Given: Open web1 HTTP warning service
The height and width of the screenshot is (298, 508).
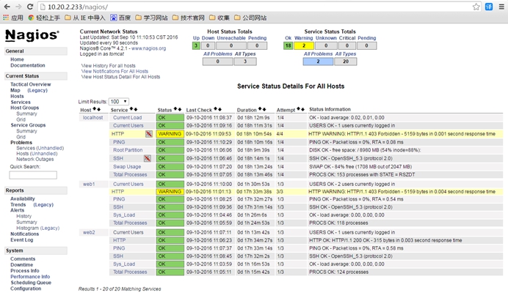Looking at the screenshot, I should pyautogui.click(x=117, y=192).
